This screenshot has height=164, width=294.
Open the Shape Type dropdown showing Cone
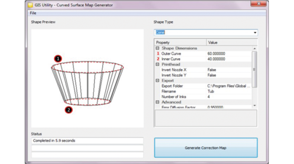pyautogui.click(x=206, y=32)
